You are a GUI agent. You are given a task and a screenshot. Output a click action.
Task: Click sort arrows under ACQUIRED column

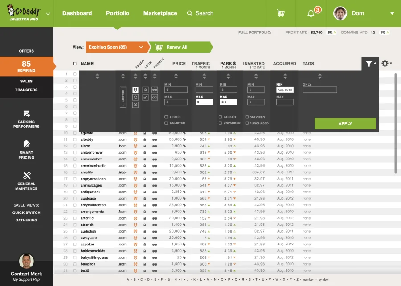tap(285, 76)
